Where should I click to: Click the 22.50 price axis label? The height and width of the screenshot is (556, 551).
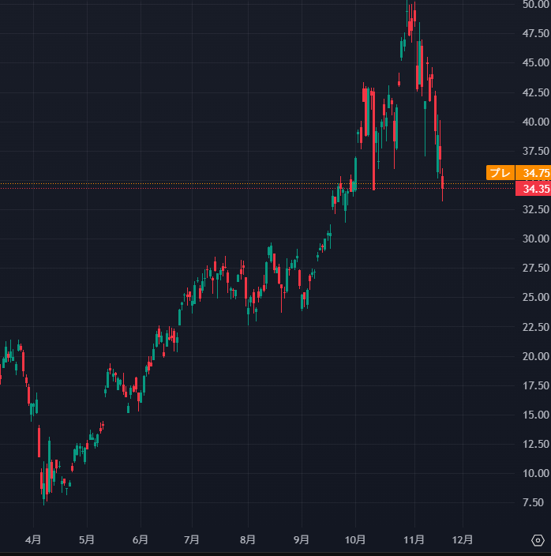pyautogui.click(x=535, y=327)
